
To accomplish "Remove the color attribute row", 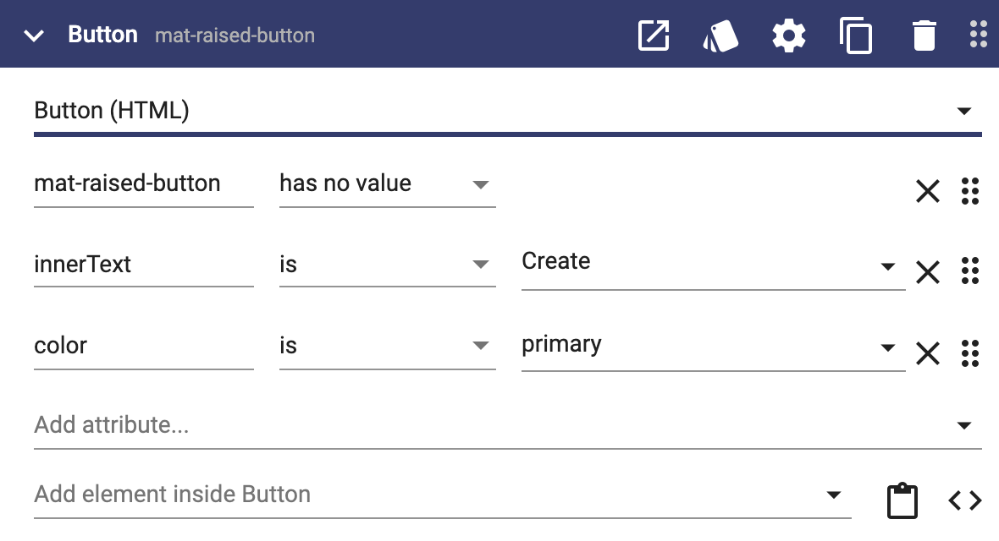I will (928, 352).
